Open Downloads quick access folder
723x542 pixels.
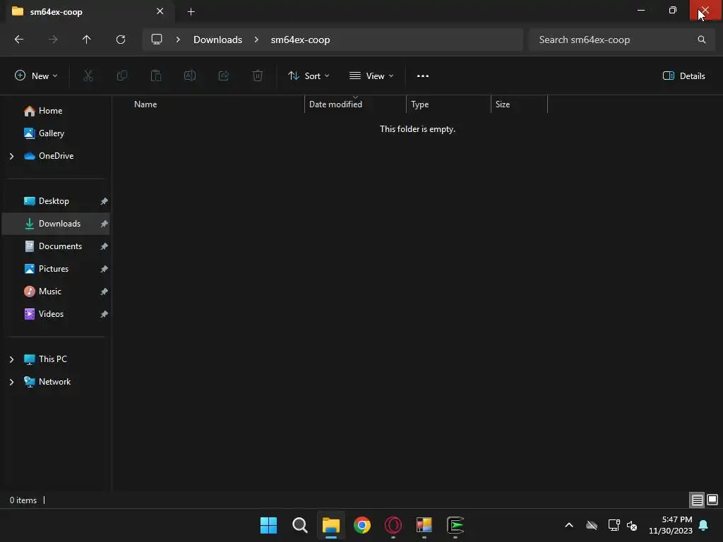coord(55,224)
